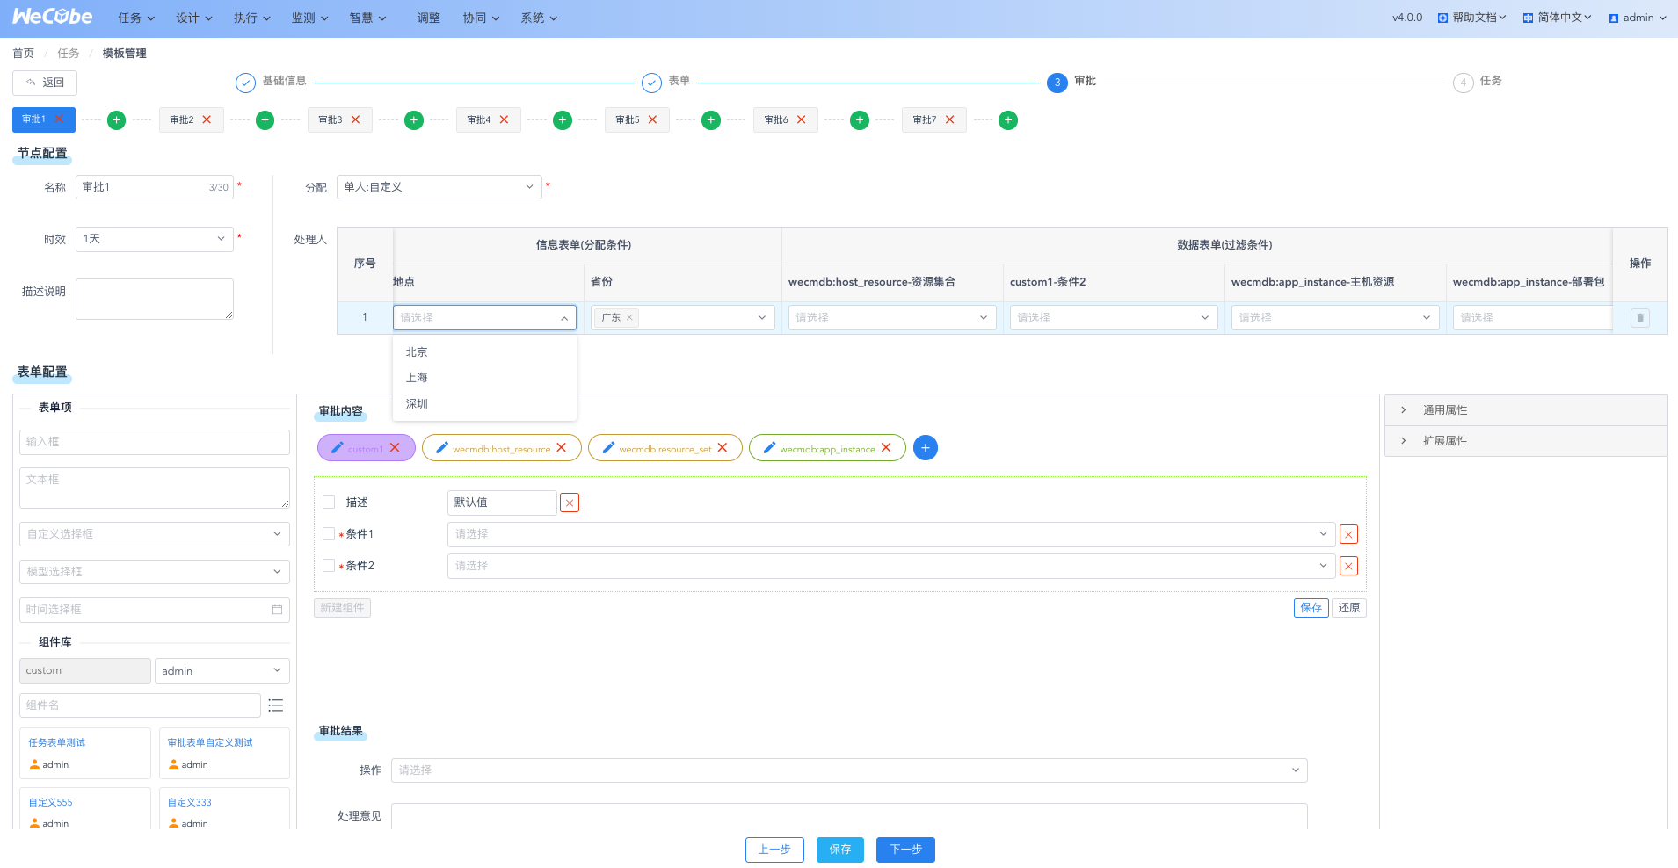Screen dimensions: 1678x868
Task: Click the green plus after 审批2
Action: coord(265,120)
